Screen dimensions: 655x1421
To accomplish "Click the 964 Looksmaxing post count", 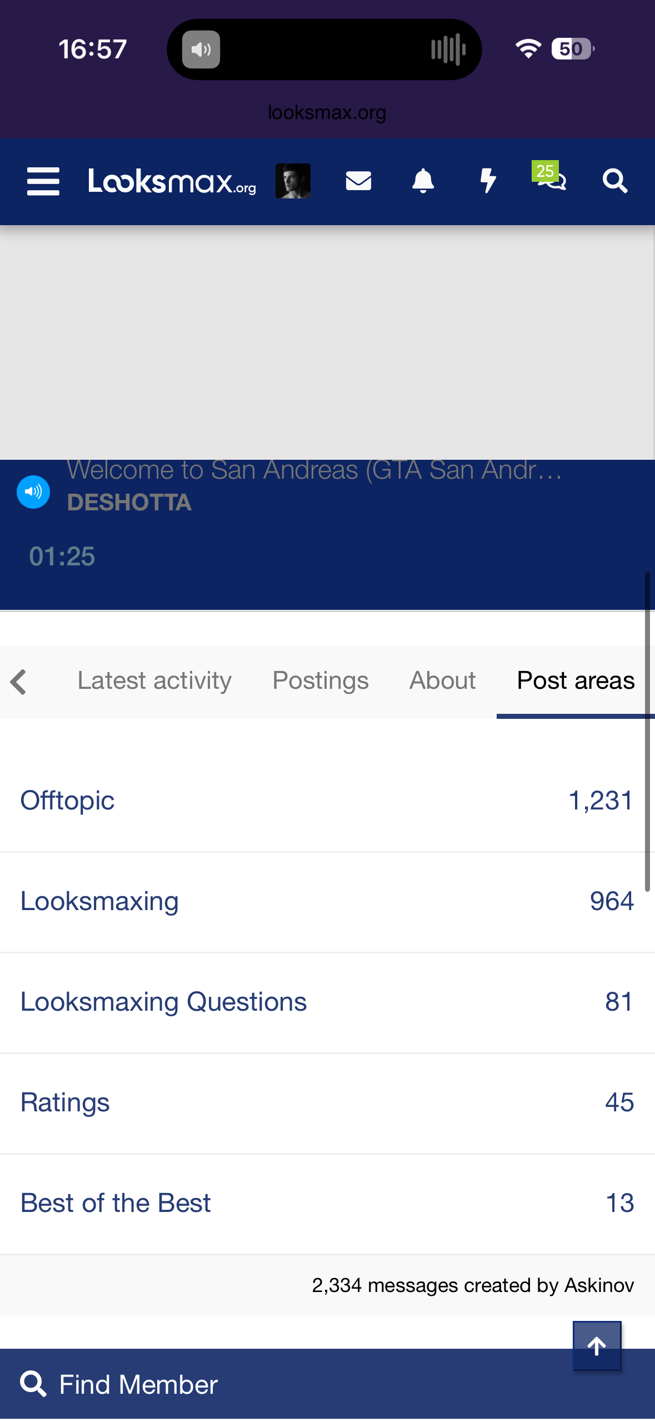I will [612, 902].
